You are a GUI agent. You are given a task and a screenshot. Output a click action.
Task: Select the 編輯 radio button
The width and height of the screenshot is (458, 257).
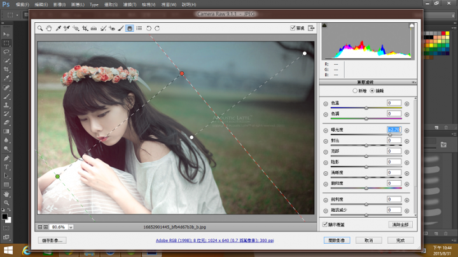click(x=372, y=91)
